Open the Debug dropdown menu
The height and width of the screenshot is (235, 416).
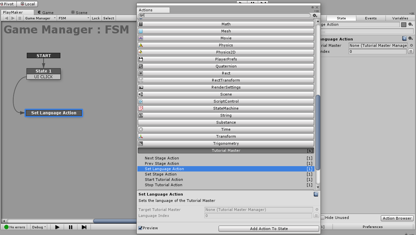click(x=39, y=227)
